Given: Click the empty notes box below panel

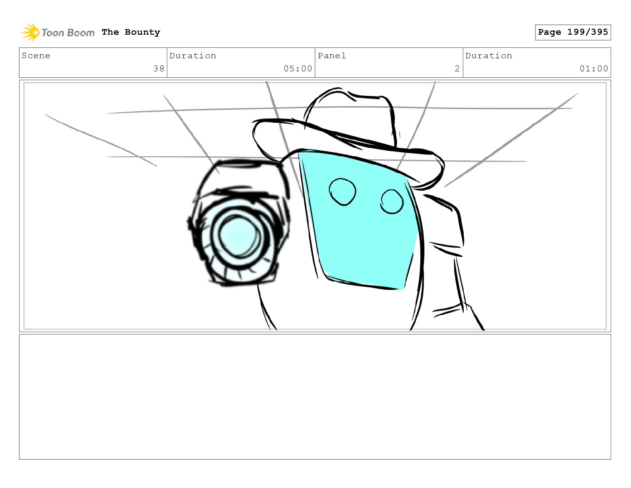Looking at the screenshot, I should click(315, 397).
